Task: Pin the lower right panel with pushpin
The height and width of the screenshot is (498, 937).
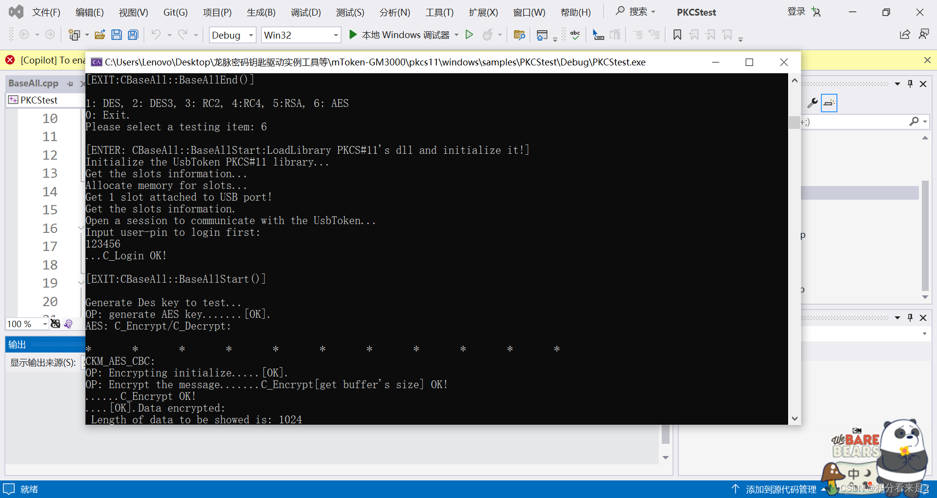Action: click(x=910, y=318)
